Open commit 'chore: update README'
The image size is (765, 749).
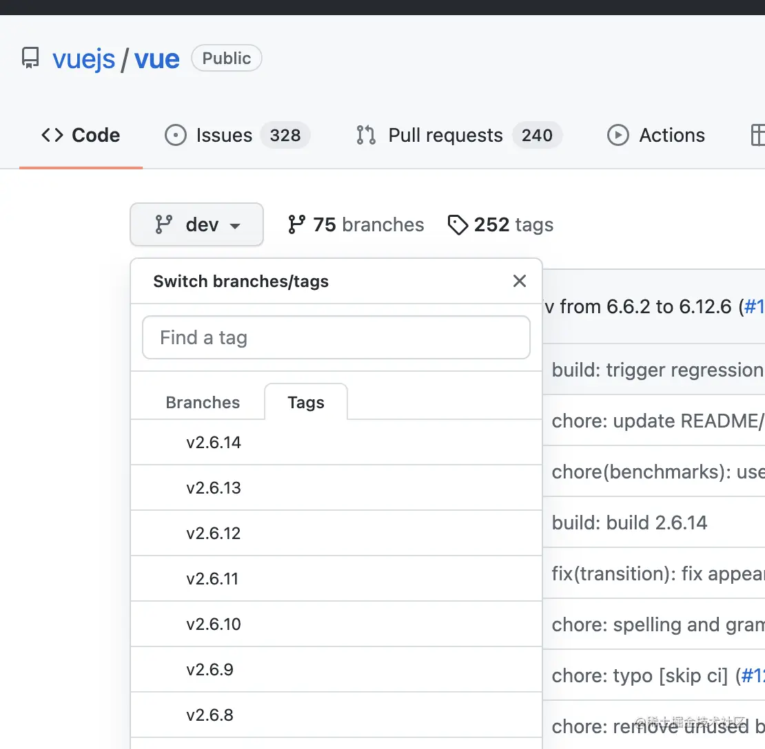pyautogui.click(x=657, y=421)
